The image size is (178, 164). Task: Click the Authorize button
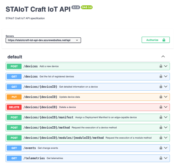pos(156,40)
